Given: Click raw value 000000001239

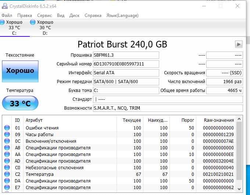Looking at the screenshot, I should (x=218, y=135).
